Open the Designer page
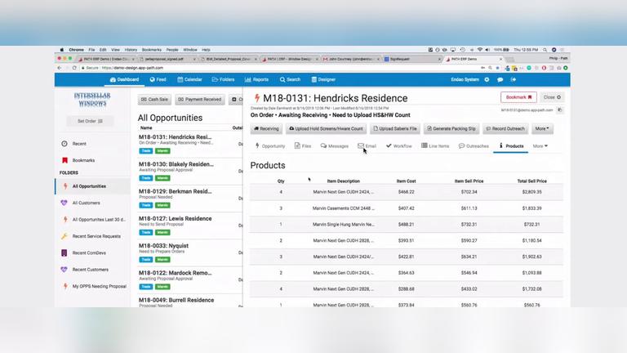Viewport: 627px width, 353px height. coord(323,79)
